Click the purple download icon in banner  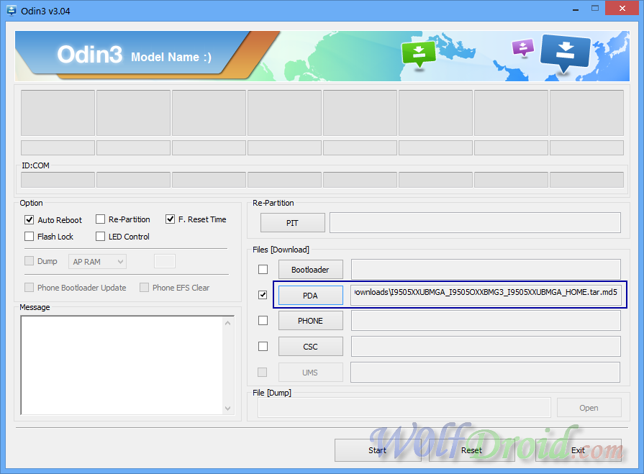click(523, 47)
